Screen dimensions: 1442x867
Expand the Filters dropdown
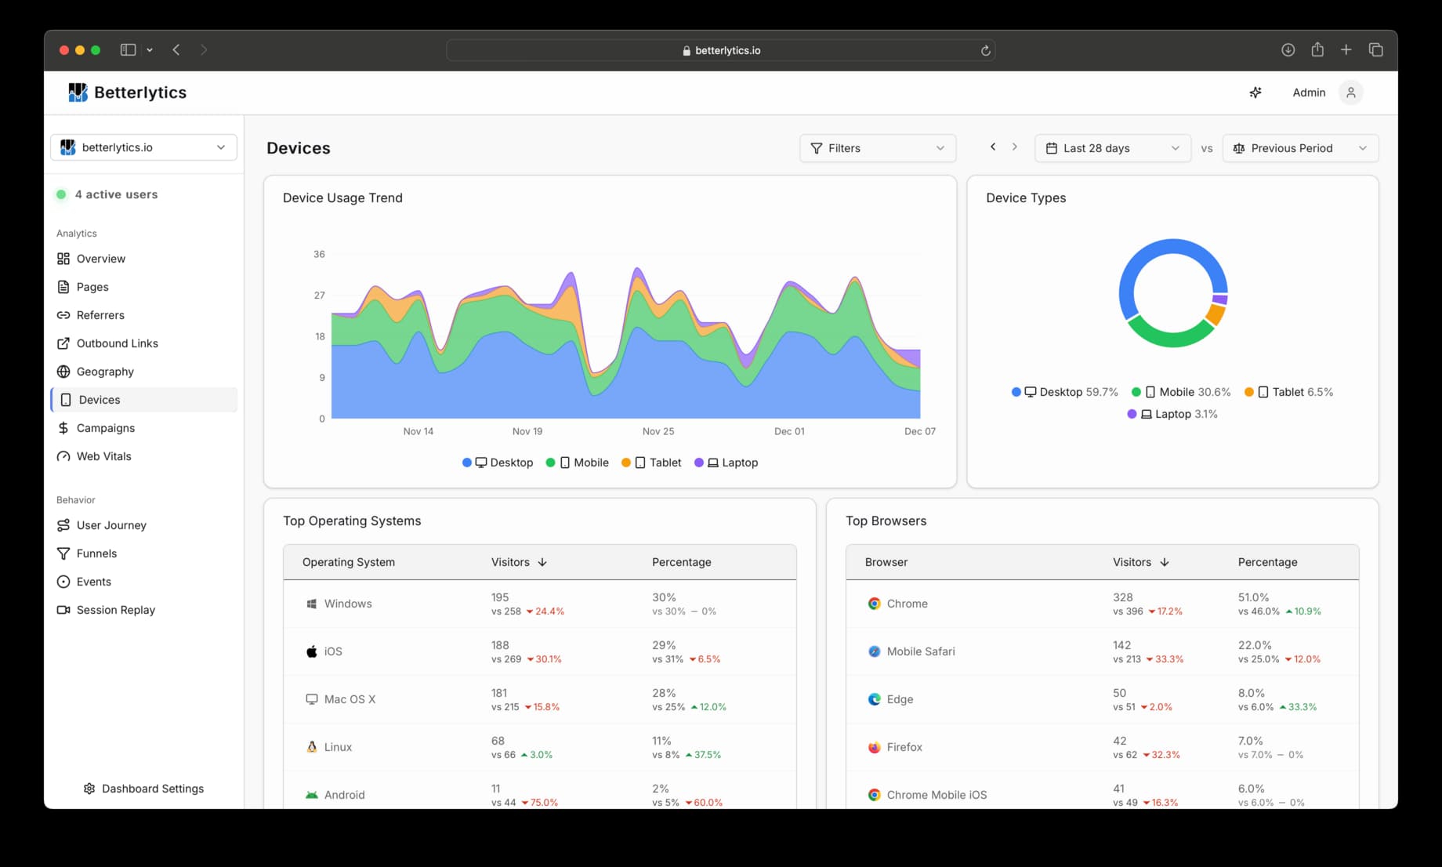coord(877,148)
